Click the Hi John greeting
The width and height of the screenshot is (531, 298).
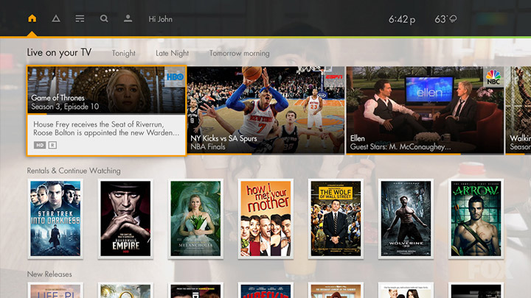coord(160,19)
